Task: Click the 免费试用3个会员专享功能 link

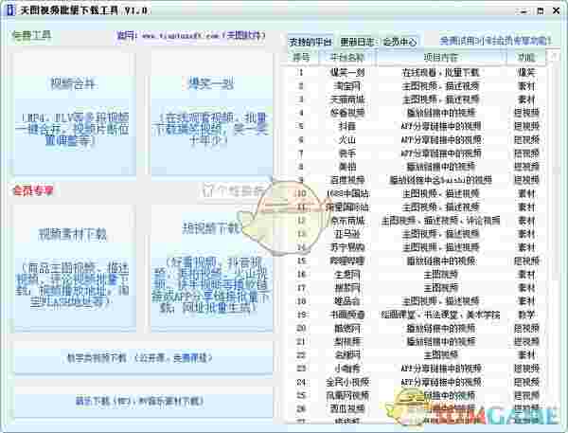Action: (x=495, y=41)
